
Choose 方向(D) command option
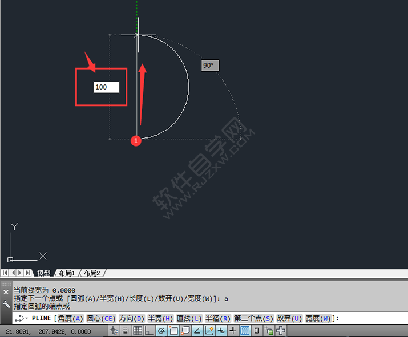click(x=131, y=318)
